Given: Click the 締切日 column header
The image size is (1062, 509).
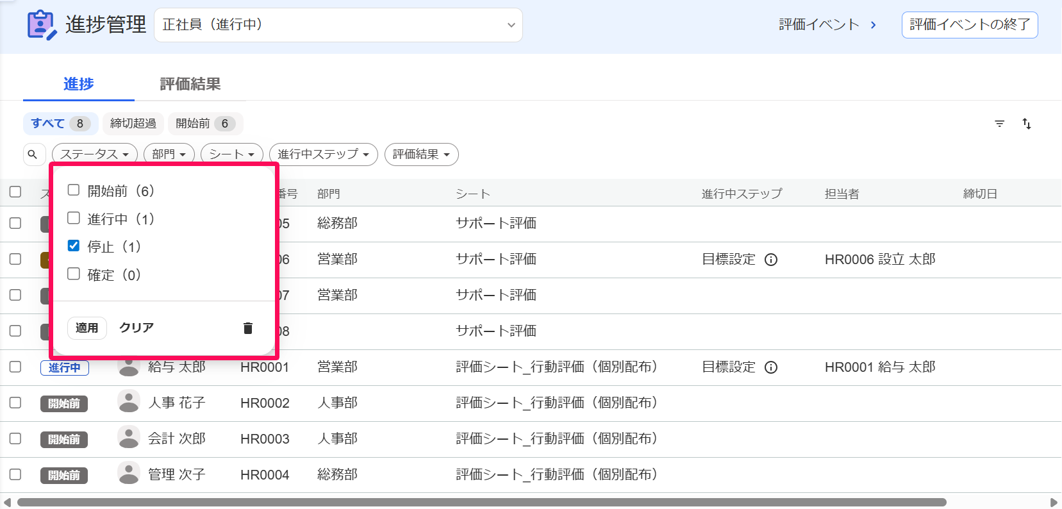Looking at the screenshot, I should pyautogui.click(x=980, y=194).
